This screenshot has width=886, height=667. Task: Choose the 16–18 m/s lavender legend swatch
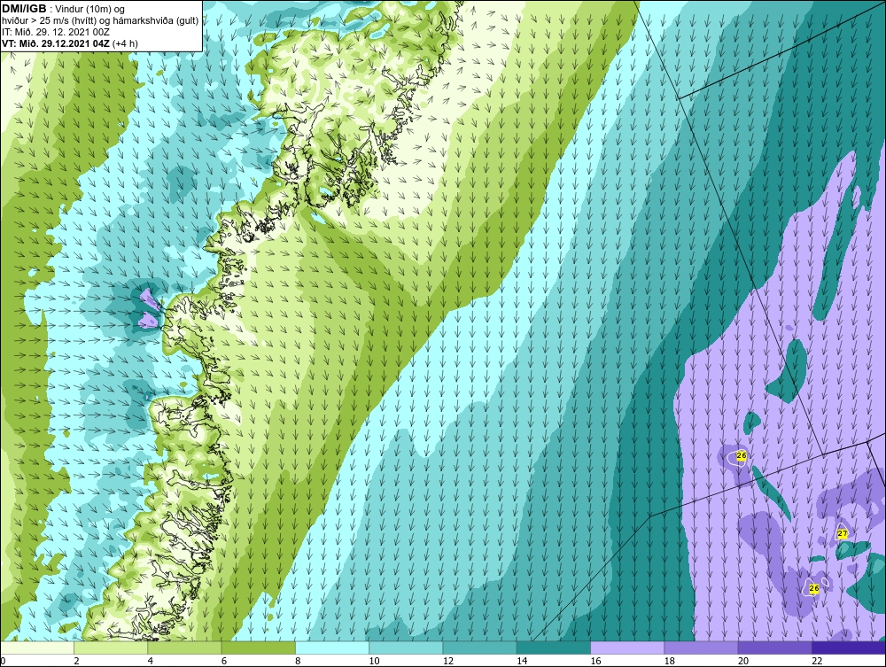(627, 648)
